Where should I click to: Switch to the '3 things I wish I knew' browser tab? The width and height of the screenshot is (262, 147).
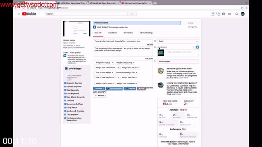click(x=136, y=3)
